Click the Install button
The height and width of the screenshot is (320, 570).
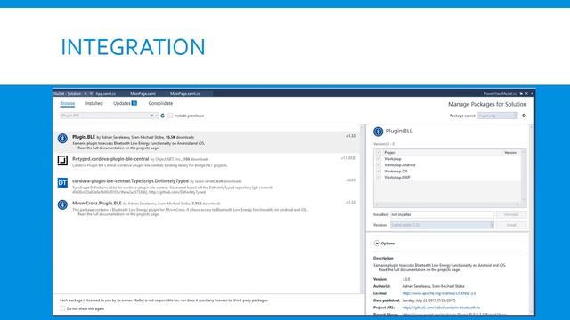point(511,225)
